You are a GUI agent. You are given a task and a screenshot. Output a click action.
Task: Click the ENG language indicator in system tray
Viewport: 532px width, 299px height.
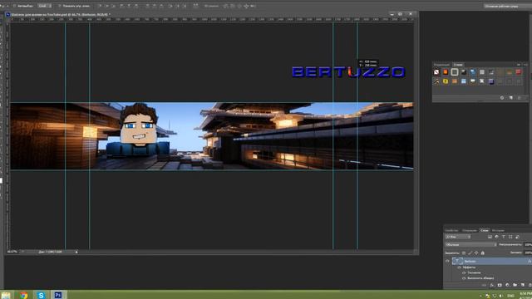(510, 296)
